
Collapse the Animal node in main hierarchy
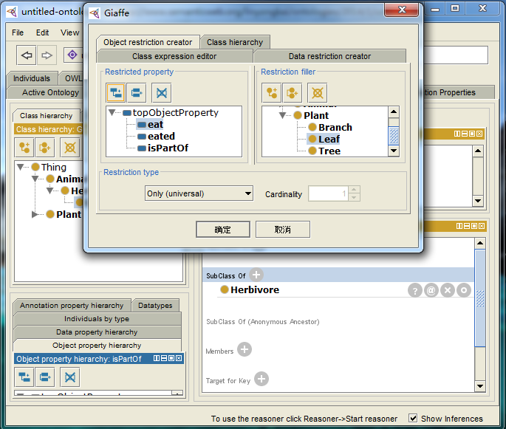[35, 179]
